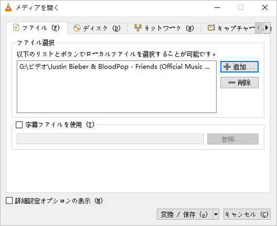Viewport: 277px width, 226px height.
Task: Toggle 詳細設定オプションの表示 (M) checkbox
Action: click(9, 201)
